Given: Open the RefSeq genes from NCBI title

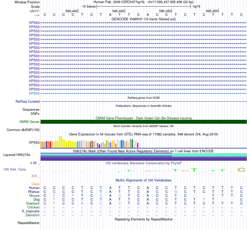Looking at the screenshot, I should coord(144,98).
